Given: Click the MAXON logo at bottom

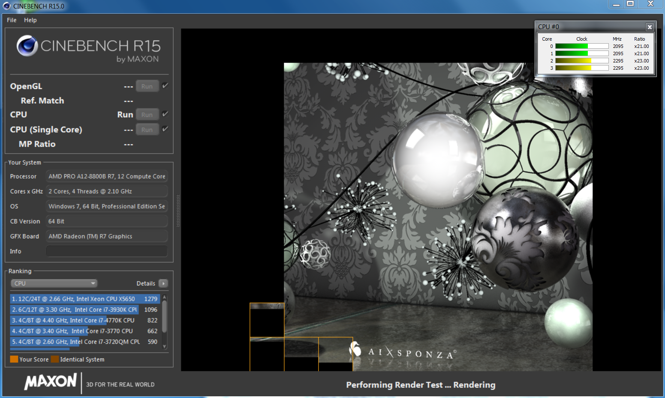Looking at the screenshot, I should (x=51, y=381).
